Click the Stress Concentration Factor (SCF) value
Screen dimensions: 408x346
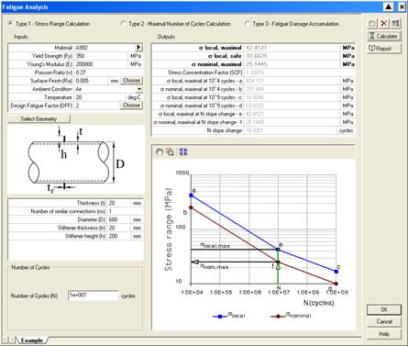click(x=300, y=73)
